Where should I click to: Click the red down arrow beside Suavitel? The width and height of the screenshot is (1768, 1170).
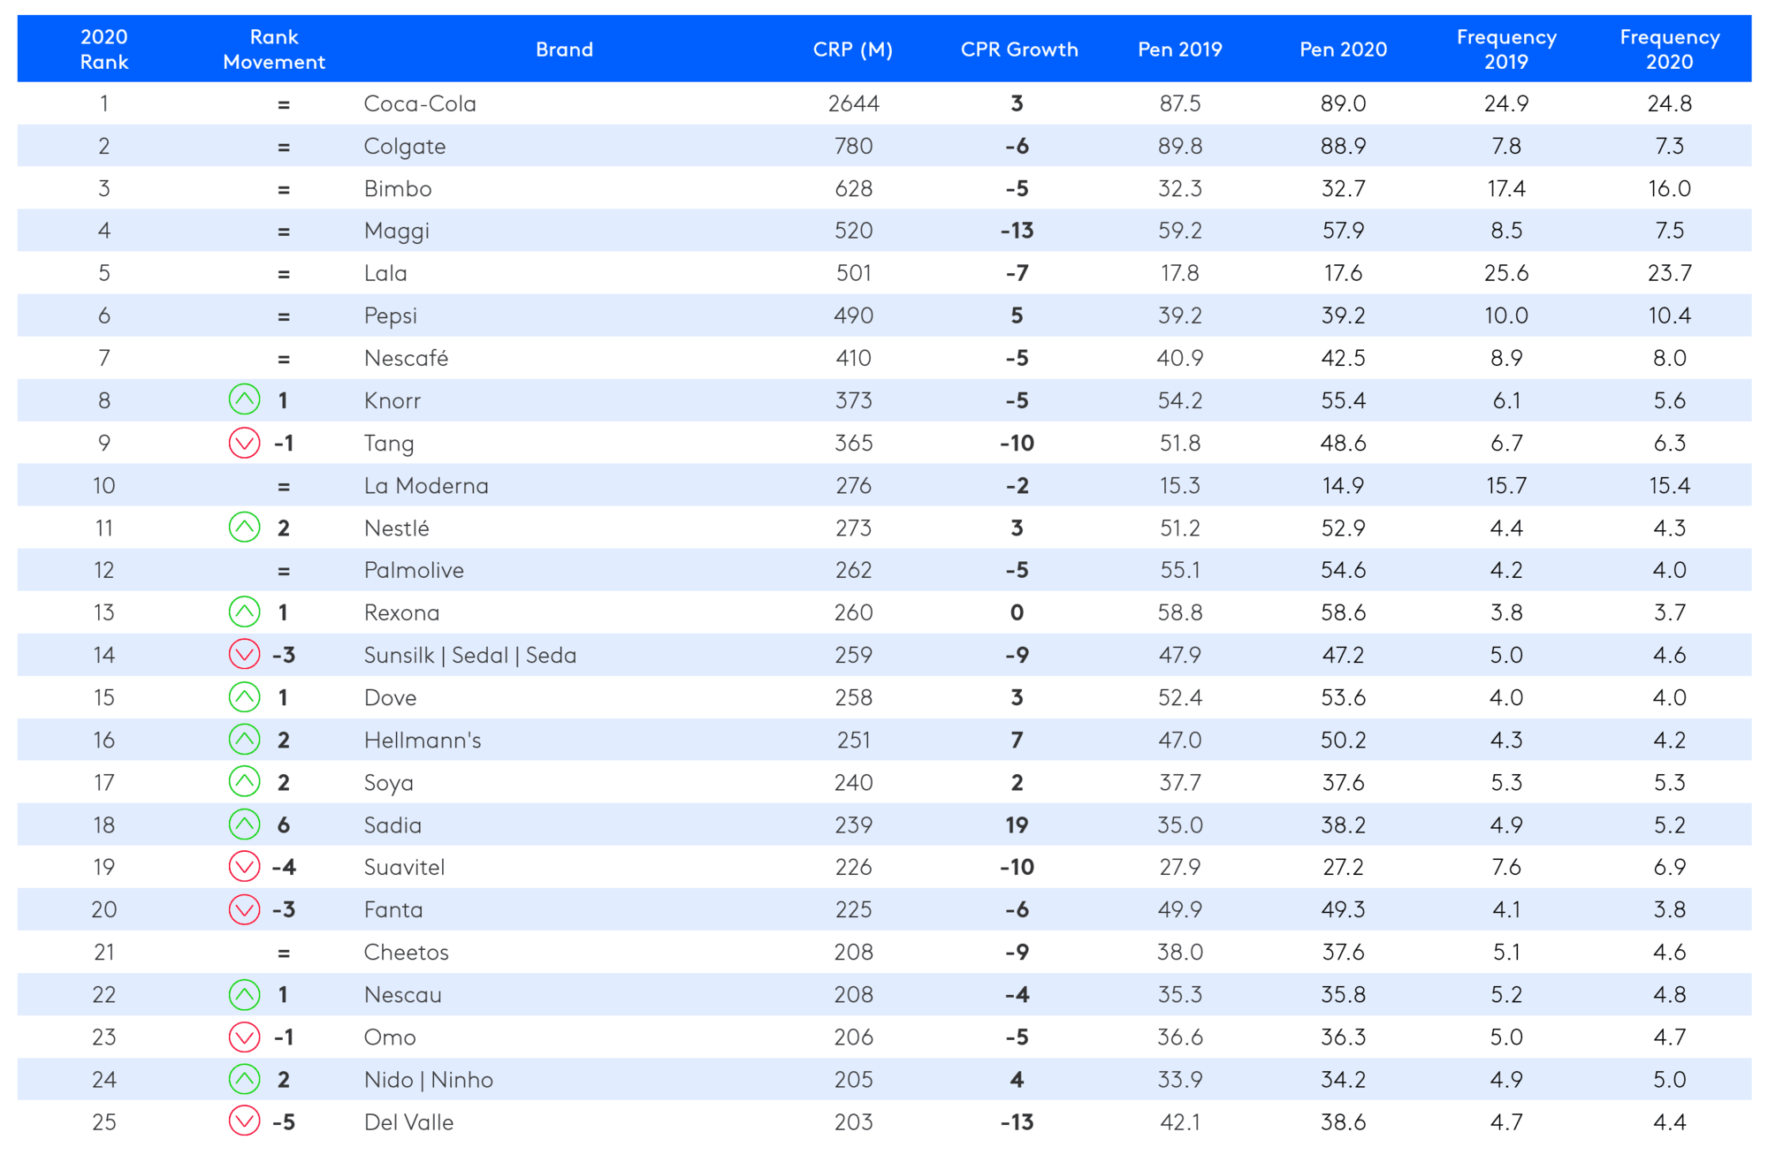245,867
